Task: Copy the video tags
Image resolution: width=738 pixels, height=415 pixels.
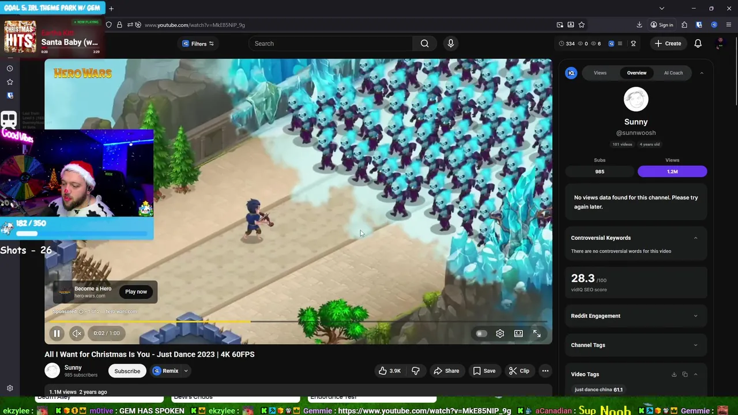Action: coord(685,375)
